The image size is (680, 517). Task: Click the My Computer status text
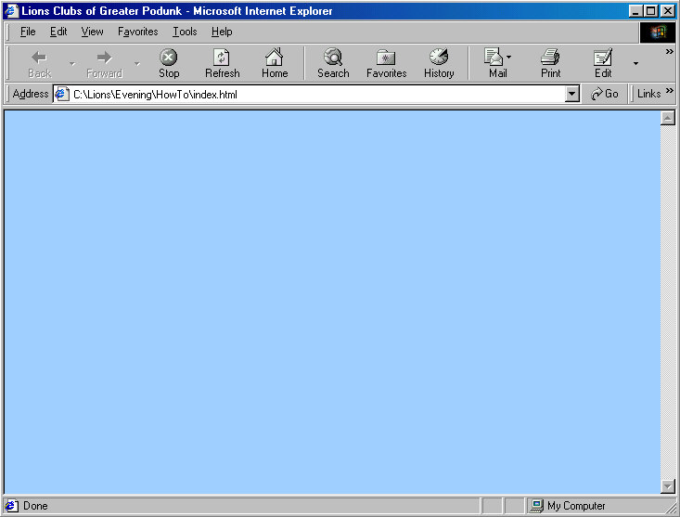point(576,506)
